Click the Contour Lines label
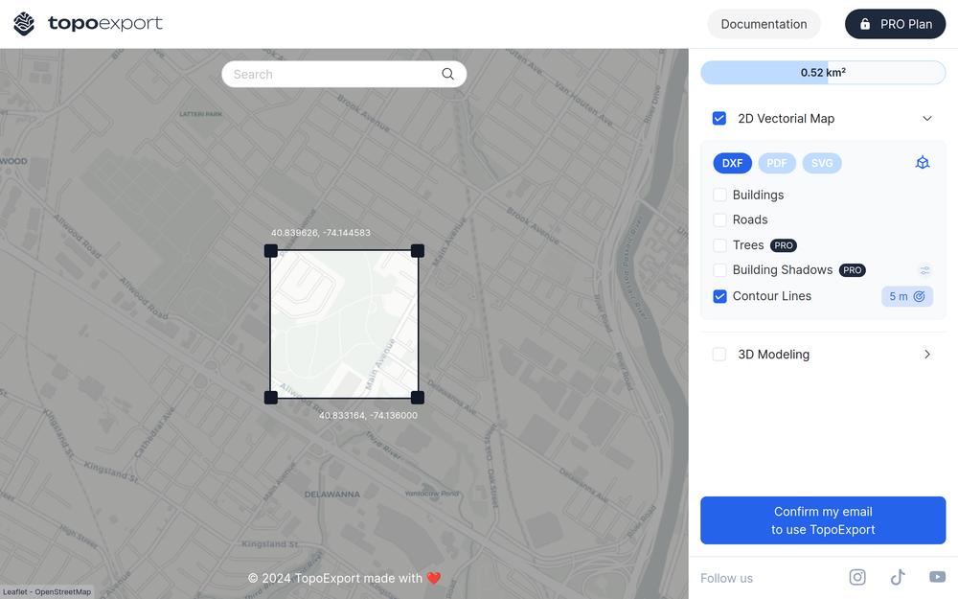This screenshot has width=958, height=599. point(772,296)
